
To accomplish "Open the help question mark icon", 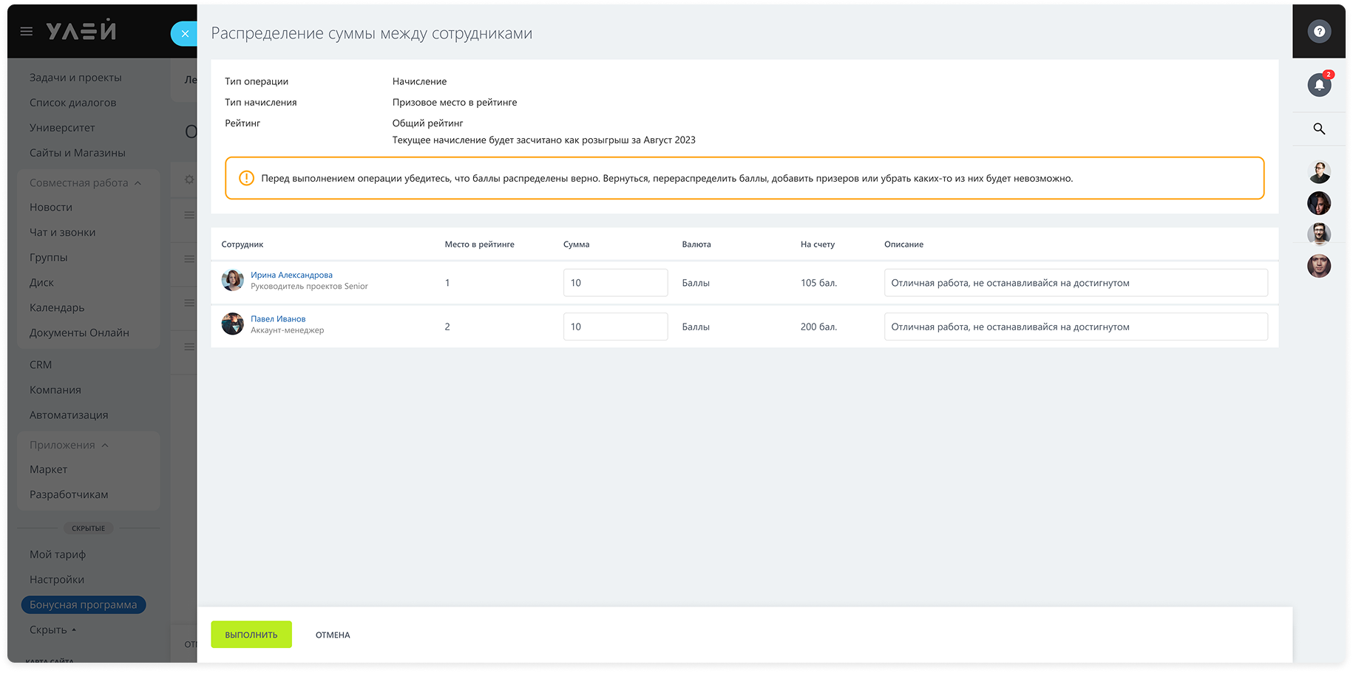I will (1319, 31).
